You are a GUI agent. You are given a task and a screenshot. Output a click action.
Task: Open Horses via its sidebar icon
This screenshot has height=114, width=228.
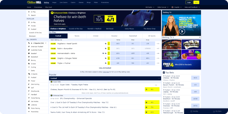[29, 26]
